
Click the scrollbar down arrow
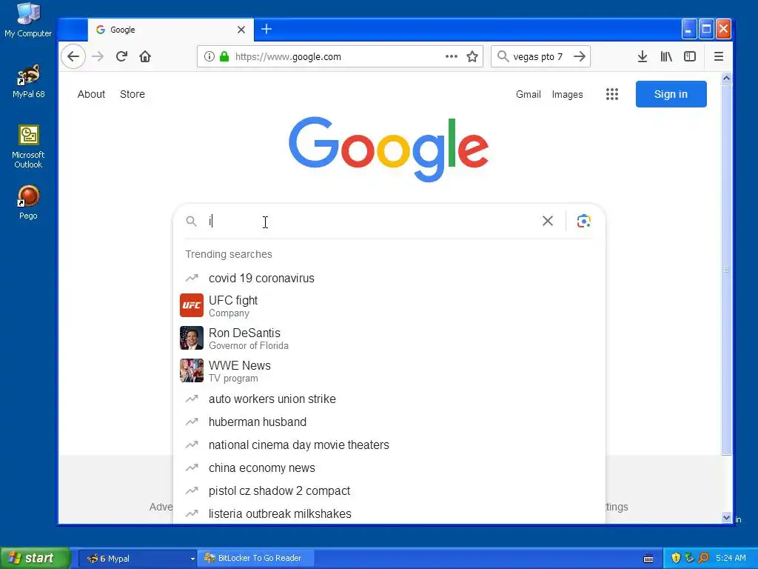click(x=727, y=518)
